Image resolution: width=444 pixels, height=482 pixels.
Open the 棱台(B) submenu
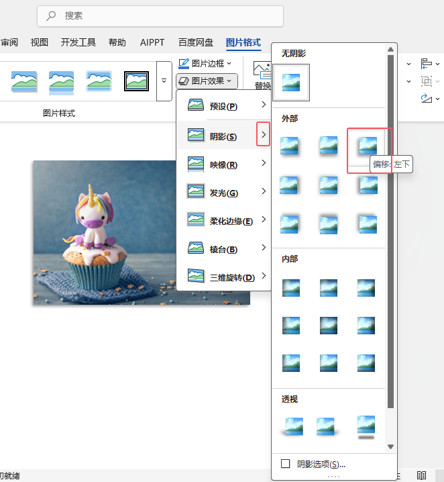[x=223, y=248]
